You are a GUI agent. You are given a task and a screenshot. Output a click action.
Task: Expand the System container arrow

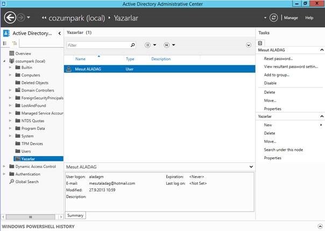pos(10,136)
